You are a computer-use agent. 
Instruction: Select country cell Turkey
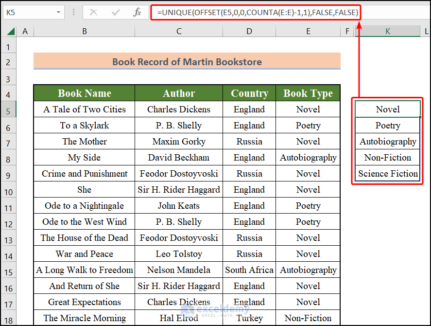(249, 318)
